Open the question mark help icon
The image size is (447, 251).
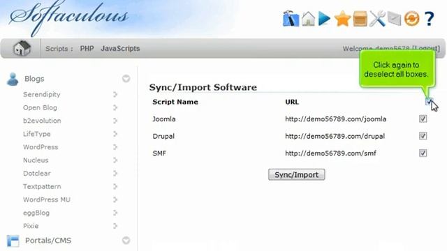point(429,19)
